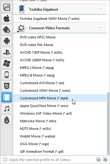Open the Apple devices category
The width and height of the screenshot is (110, 164).
(7, 19)
